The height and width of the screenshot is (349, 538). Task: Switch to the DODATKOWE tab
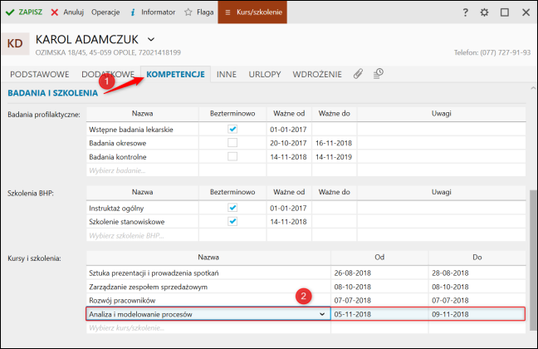(x=108, y=74)
